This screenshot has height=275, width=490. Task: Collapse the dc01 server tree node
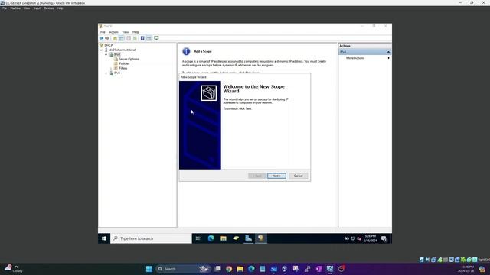click(101, 50)
